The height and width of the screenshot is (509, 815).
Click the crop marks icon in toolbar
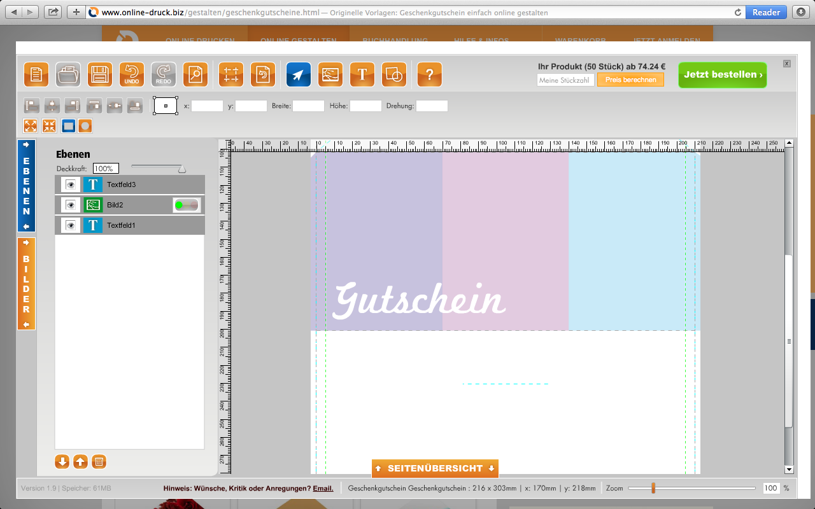click(x=231, y=74)
